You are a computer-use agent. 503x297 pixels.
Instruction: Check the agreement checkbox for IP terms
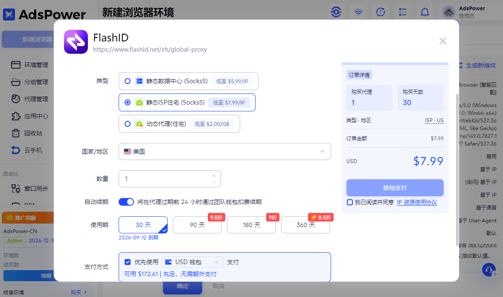[x=350, y=202]
